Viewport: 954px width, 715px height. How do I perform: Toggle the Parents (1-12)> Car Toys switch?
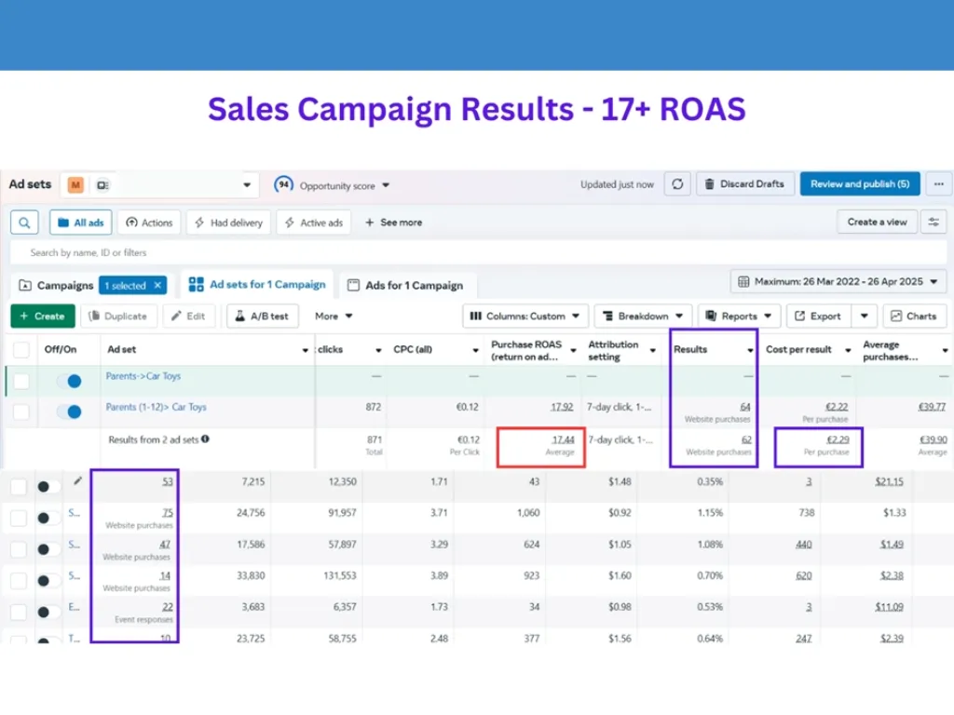point(69,411)
